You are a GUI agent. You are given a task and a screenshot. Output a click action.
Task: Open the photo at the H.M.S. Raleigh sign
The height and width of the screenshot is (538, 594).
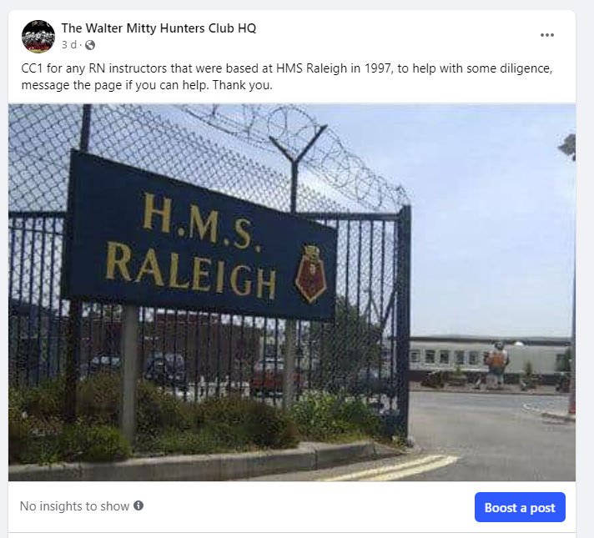click(199, 238)
